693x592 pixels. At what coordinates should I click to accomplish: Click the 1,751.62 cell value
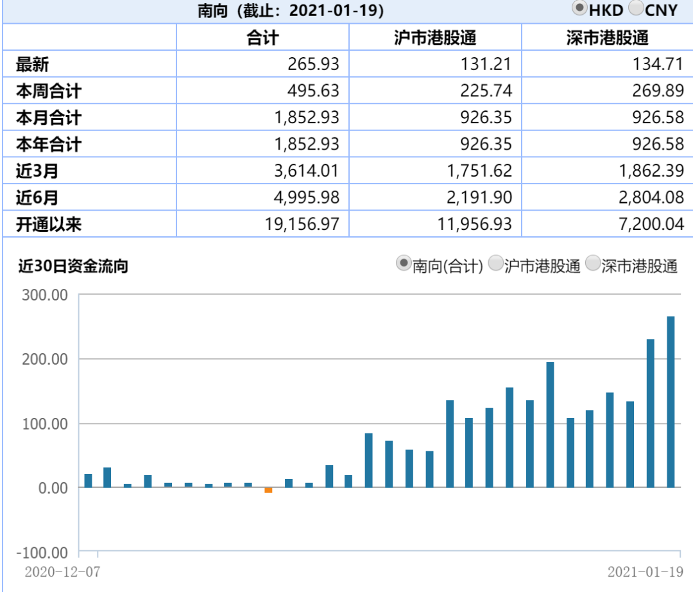click(479, 171)
